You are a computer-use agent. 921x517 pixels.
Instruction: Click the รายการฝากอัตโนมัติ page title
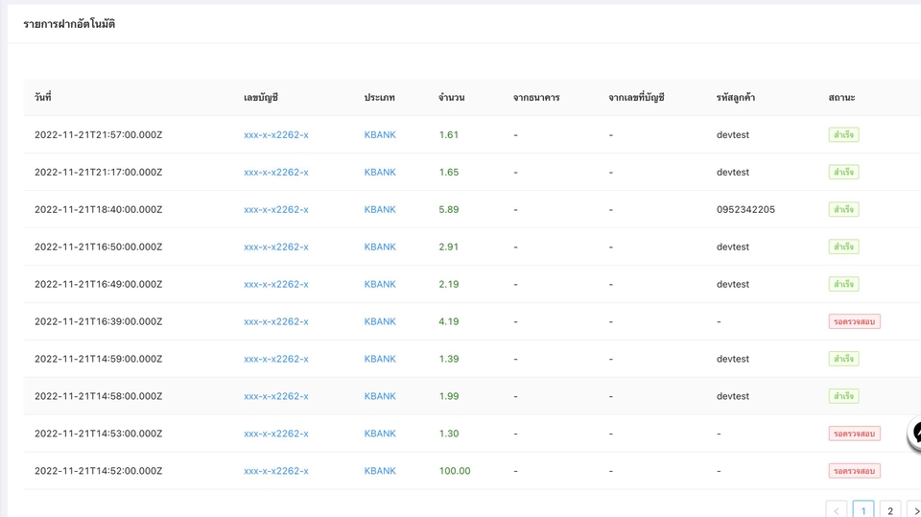69,24
